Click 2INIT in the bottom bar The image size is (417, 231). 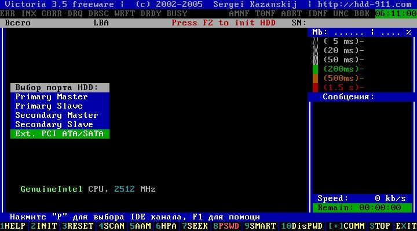click(x=44, y=226)
